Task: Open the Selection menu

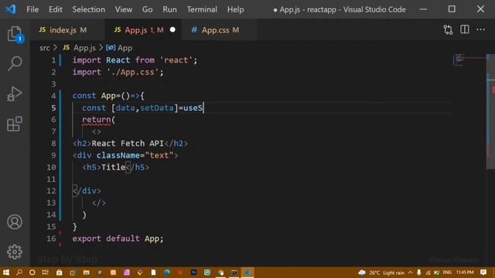Action: click(89, 9)
